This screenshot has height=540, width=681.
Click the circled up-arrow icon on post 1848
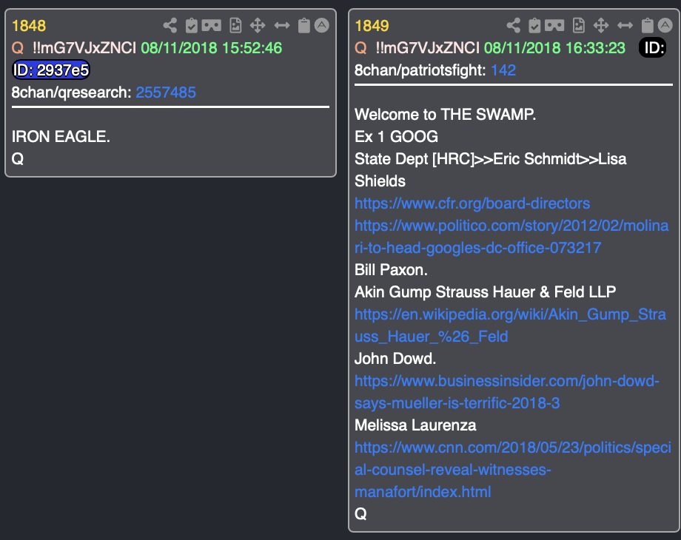coord(322,25)
